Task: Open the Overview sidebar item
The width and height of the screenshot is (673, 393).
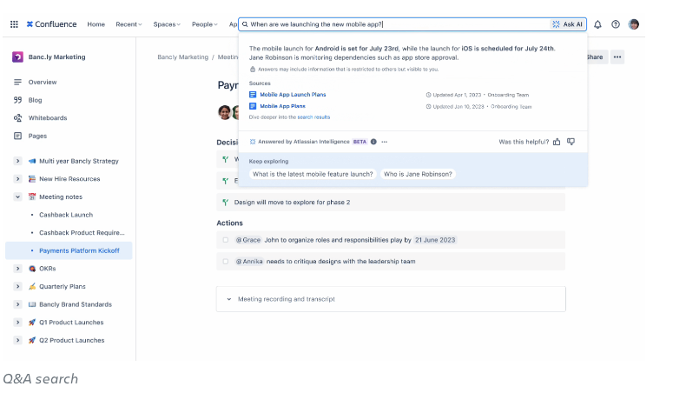Action: pyautogui.click(x=43, y=82)
